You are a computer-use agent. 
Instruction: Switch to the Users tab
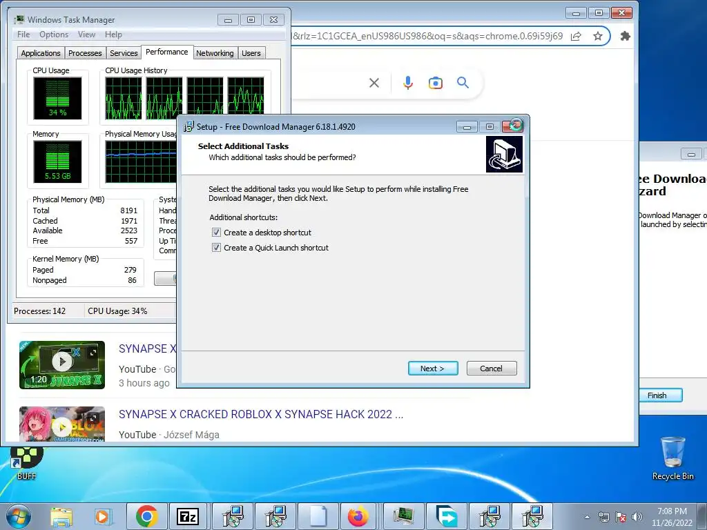coord(251,53)
